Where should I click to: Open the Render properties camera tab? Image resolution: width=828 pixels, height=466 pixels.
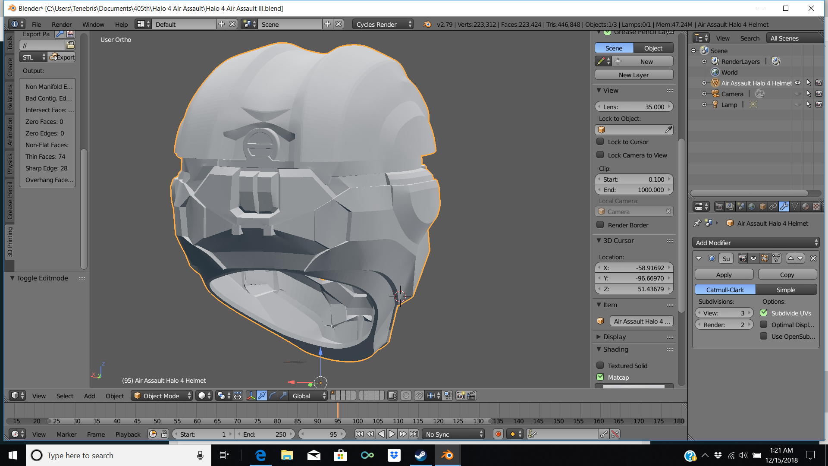719,207
